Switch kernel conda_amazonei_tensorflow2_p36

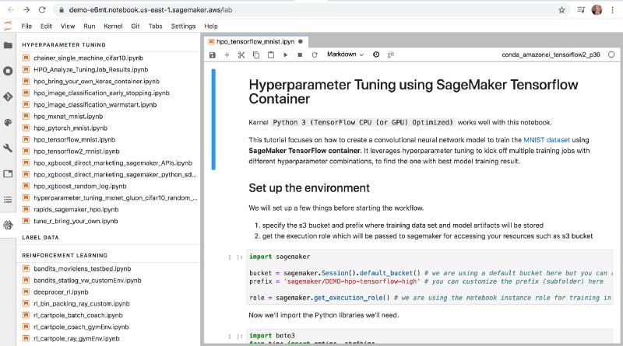pyautogui.click(x=551, y=54)
